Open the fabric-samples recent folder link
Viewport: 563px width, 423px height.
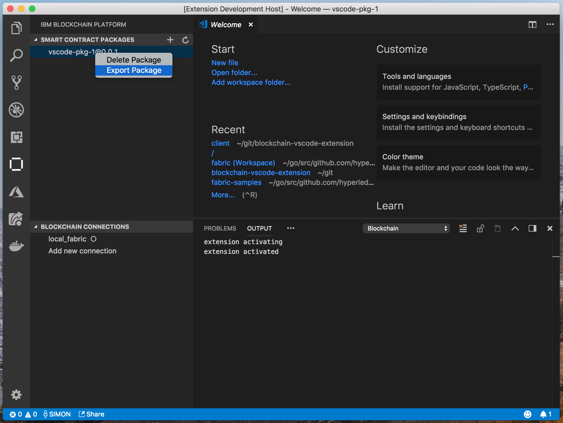[236, 182]
